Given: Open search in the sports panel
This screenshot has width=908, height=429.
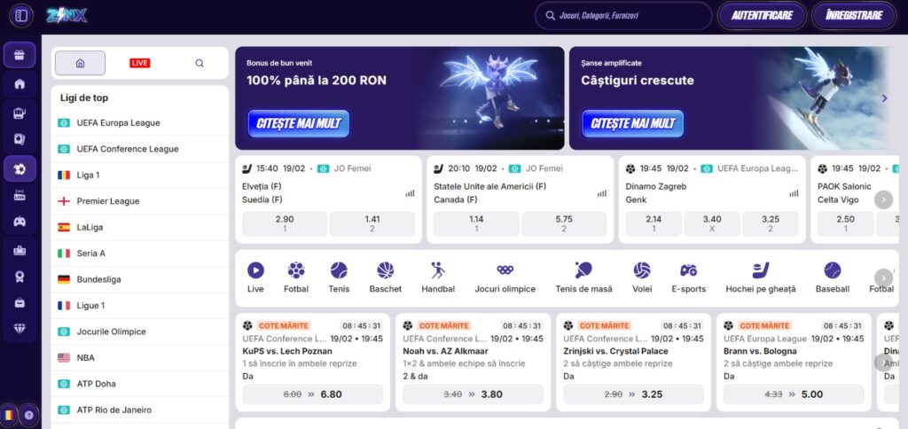Looking at the screenshot, I should tap(200, 63).
